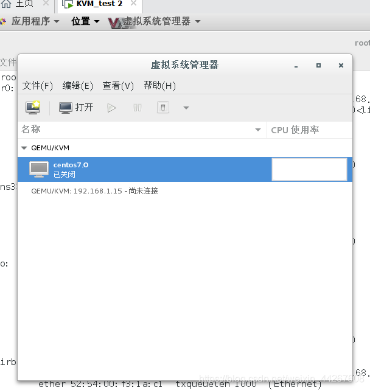The height and width of the screenshot is (390, 370).
Task: Open the 帮助(H) menu
Action: tap(159, 86)
